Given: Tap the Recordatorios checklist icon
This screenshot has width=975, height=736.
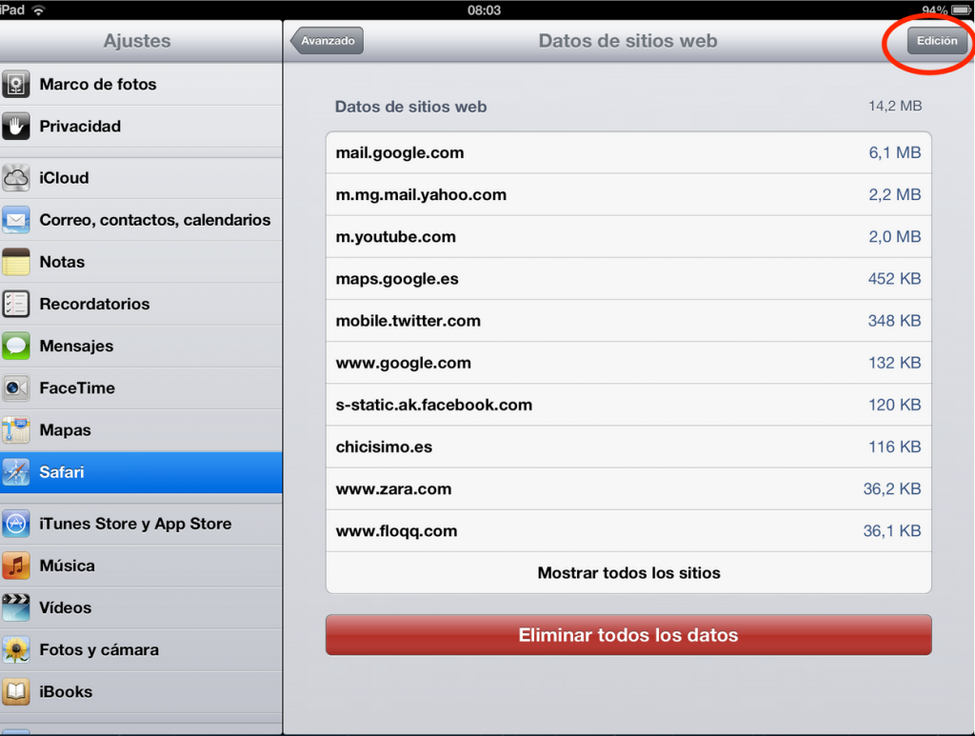Looking at the screenshot, I should pos(15,304).
